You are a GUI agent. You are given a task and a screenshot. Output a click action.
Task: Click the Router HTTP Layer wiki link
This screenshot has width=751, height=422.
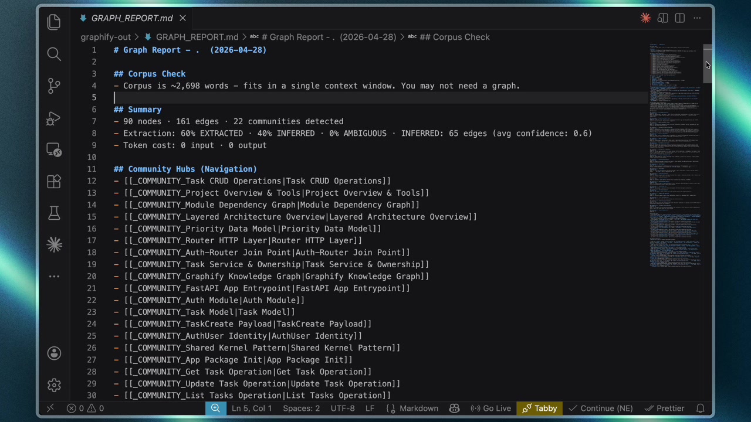243,240
